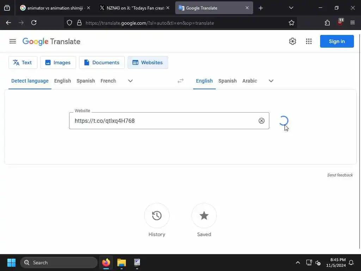
Task: Open the Google apps grid
Action: [x=309, y=41]
